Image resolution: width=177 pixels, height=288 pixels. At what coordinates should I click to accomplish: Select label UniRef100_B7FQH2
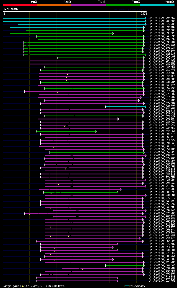coord(162,189)
